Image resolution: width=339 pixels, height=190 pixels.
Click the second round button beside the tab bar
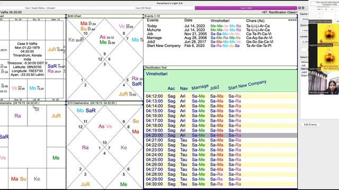click(303, 8)
